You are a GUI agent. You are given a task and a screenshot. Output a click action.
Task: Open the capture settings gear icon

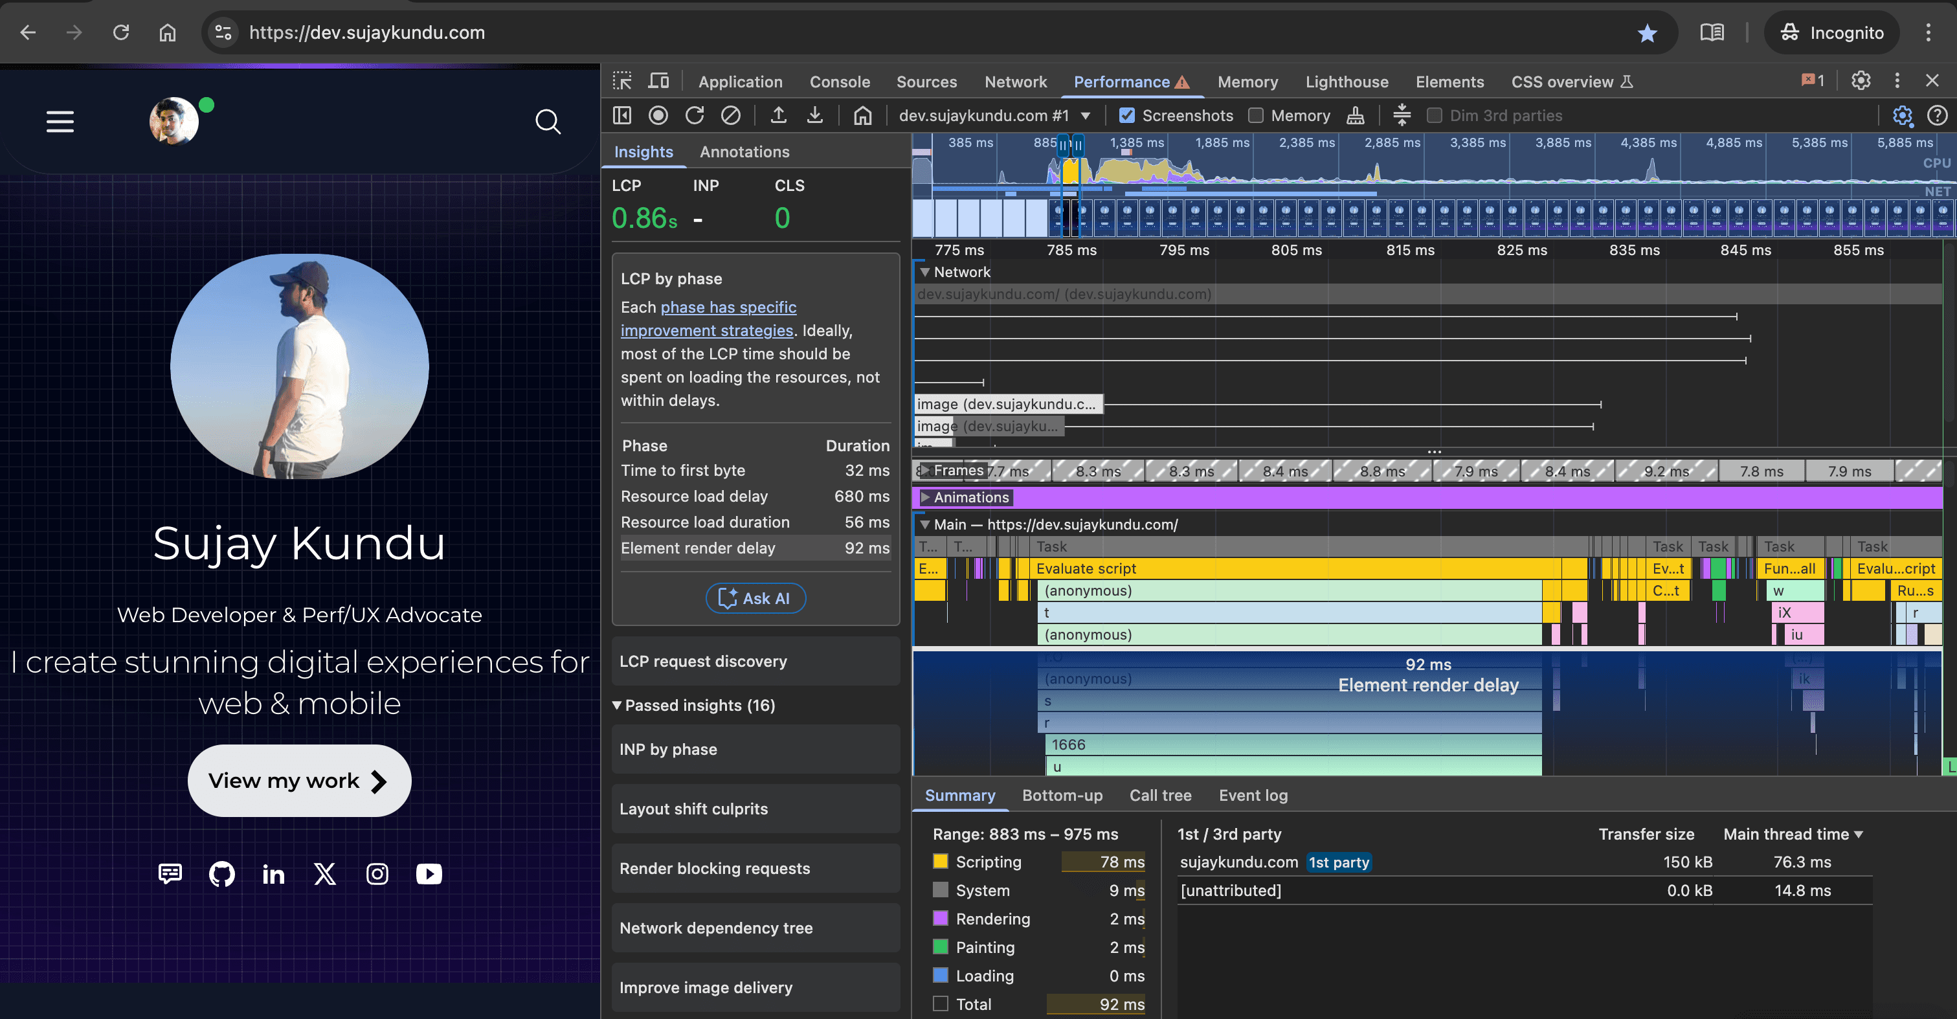[1903, 115]
